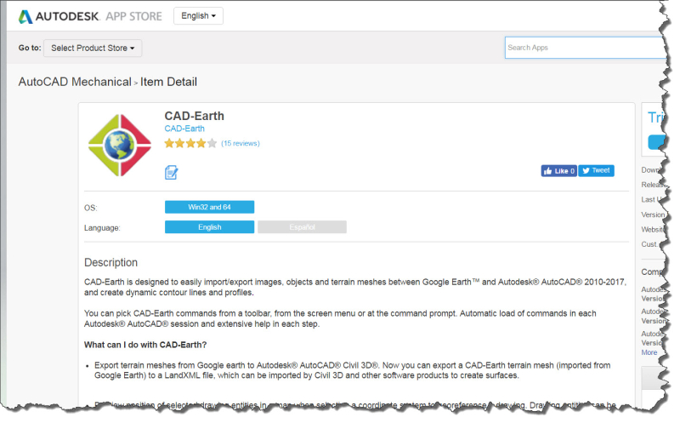Click the Export terrain meshes bullet paragraph

coord(352,370)
